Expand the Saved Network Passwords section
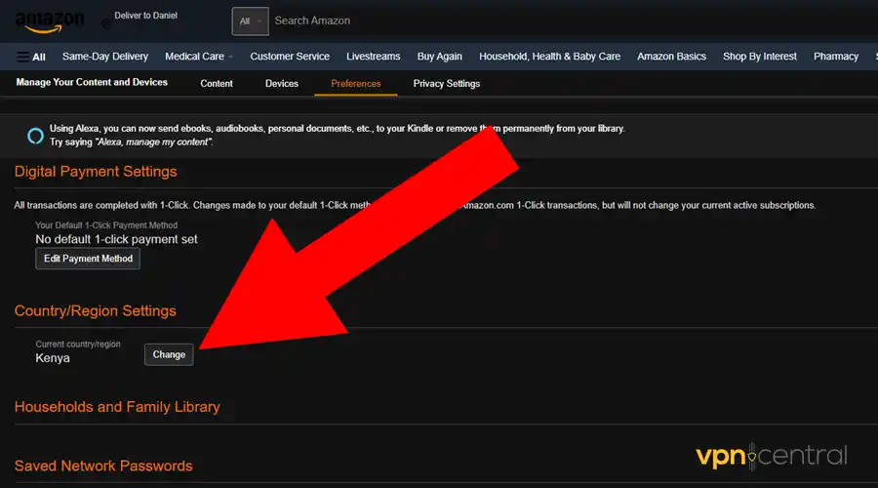This screenshot has height=488, width=878. tap(103, 466)
